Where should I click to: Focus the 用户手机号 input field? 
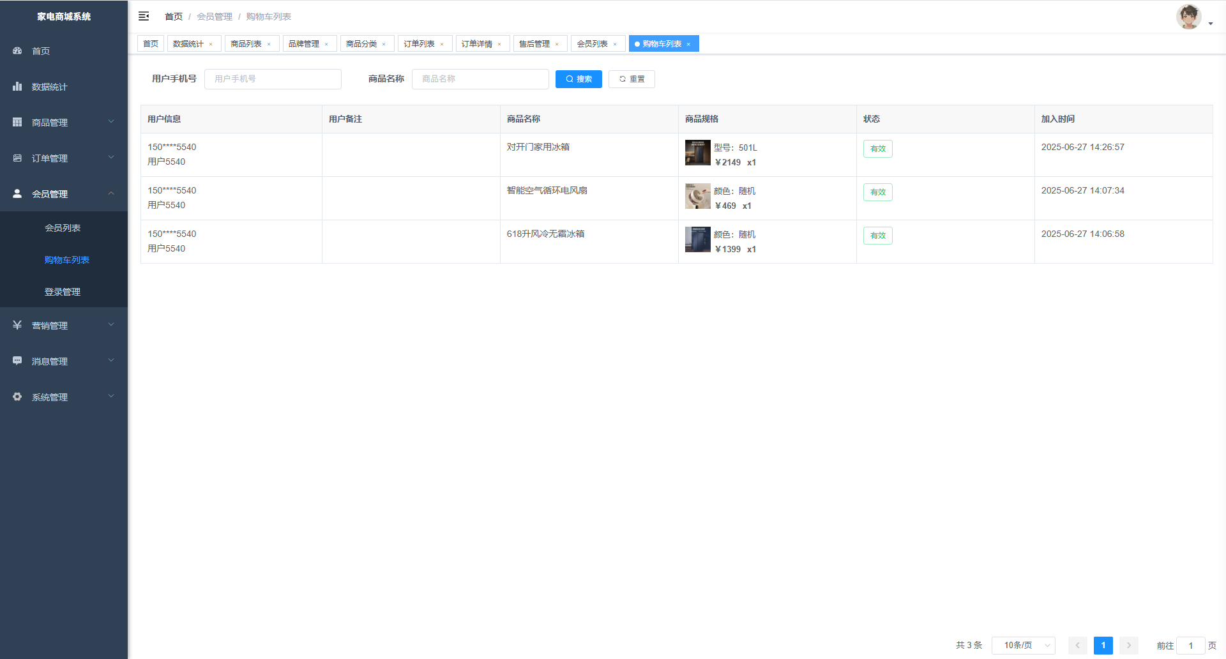coord(273,79)
